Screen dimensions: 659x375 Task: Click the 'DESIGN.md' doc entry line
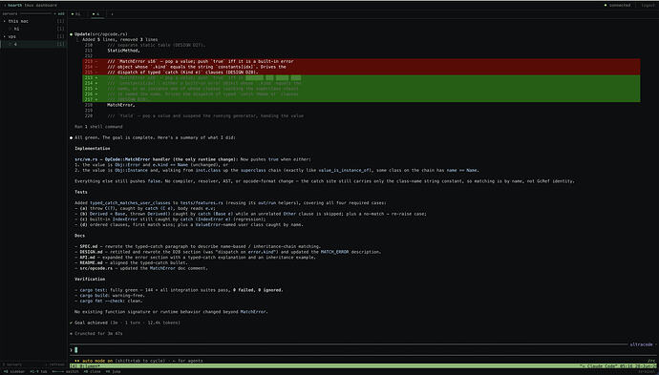click(228, 252)
